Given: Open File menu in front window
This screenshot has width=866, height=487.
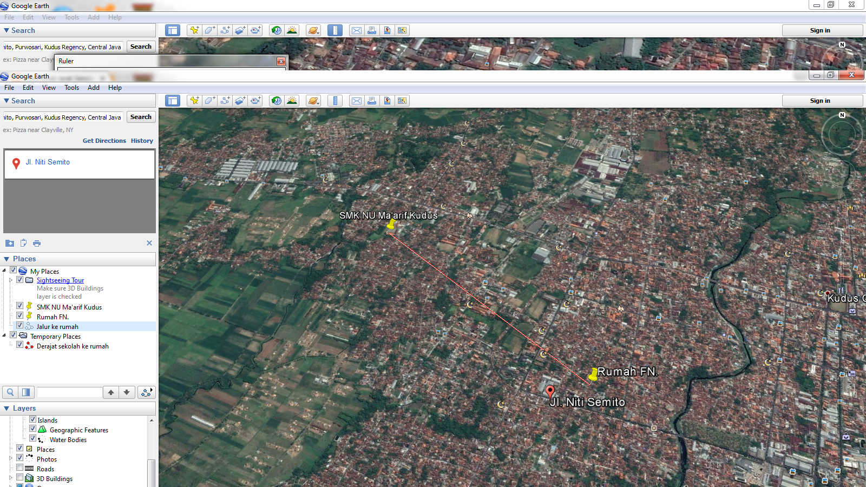Looking at the screenshot, I should (9, 88).
